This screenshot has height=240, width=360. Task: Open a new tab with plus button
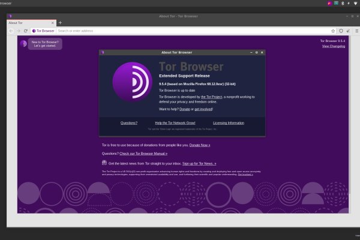60,22
